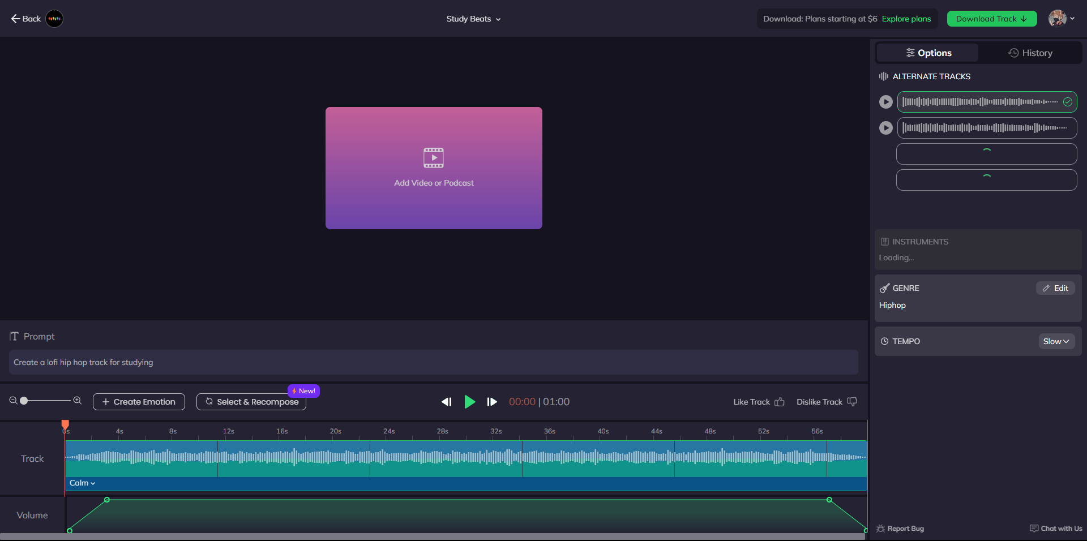
Task: Open the Tempo dropdown set to Slow
Action: point(1056,341)
